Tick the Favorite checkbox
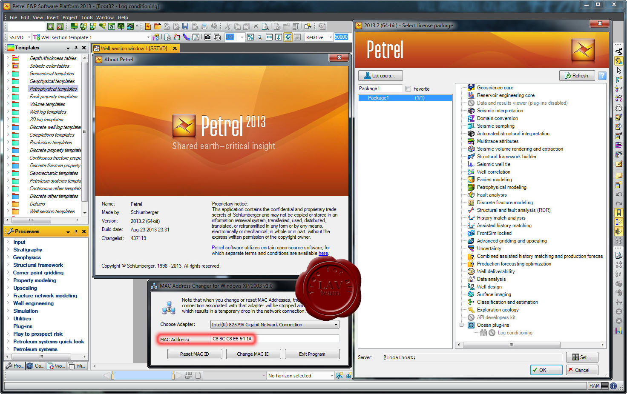Viewport: 627px width, 394px height. coord(408,89)
